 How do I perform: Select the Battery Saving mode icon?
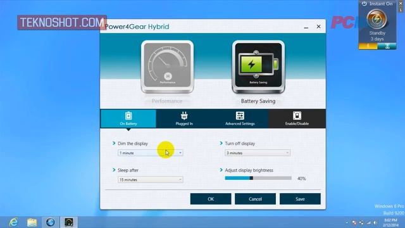click(258, 66)
